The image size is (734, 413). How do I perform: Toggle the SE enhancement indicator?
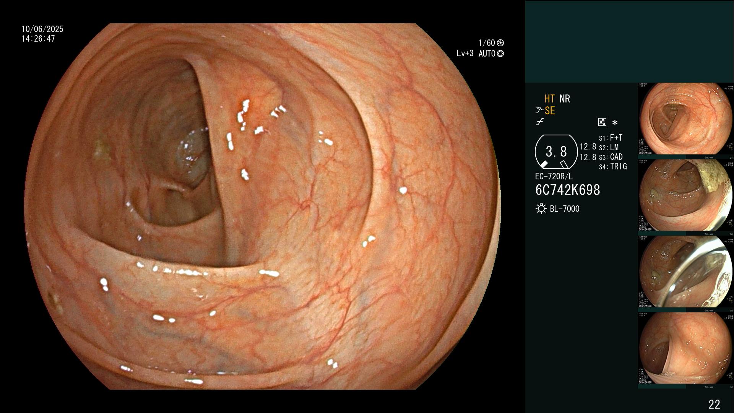tap(550, 111)
